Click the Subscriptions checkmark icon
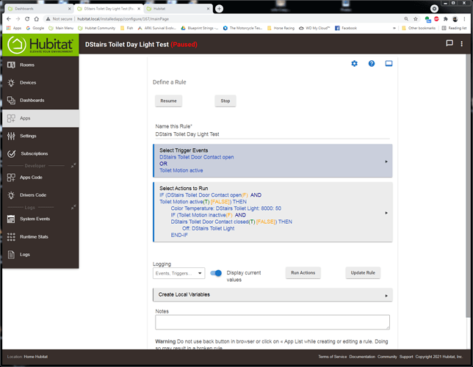Image resolution: width=473 pixels, height=367 pixels. click(x=12, y=153)
